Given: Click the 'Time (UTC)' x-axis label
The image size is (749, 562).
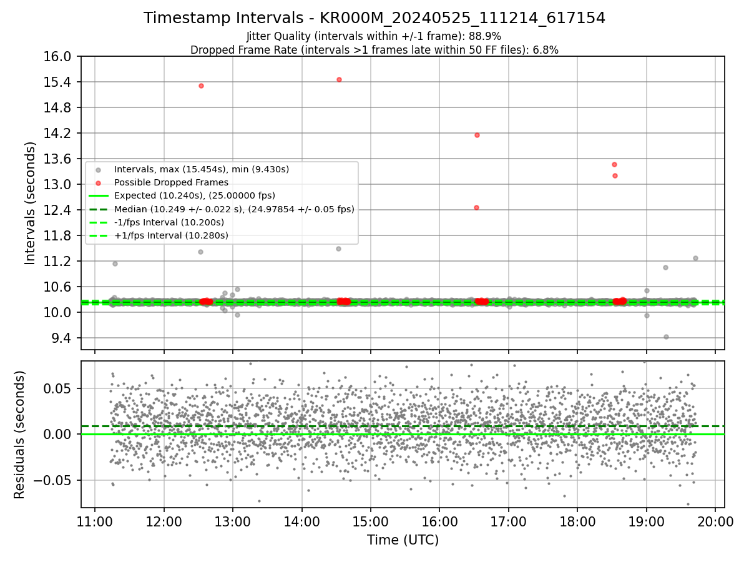Looking at the screenshot, I should (x=403, y=540).
